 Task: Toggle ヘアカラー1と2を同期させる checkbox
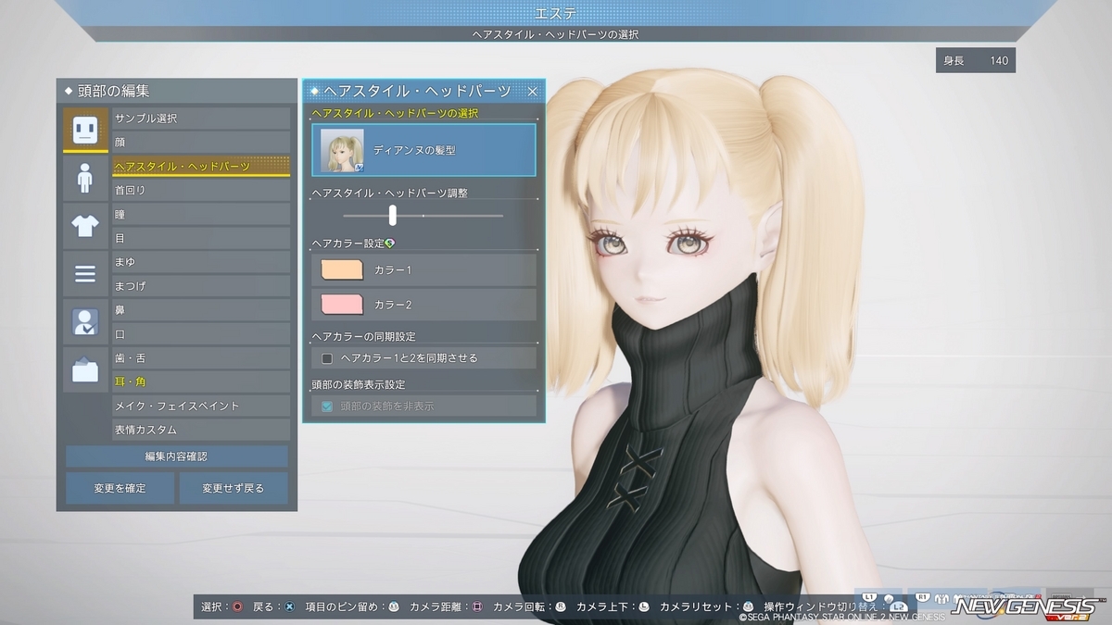pos(326,357)
